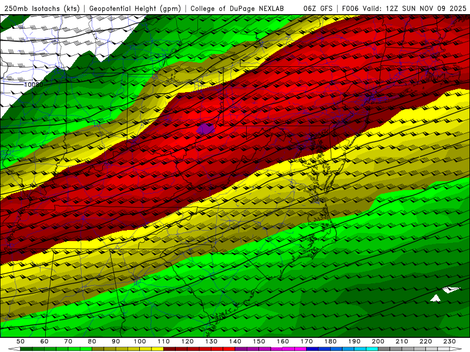This screenshot has width=470, height=352.
Task: Click the '50' legend value
Action: [21, 341]
